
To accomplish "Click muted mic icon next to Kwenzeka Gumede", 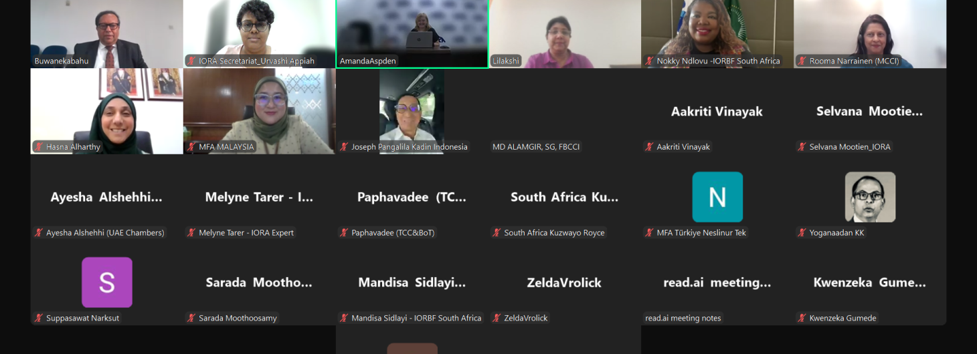I will 802,318.
